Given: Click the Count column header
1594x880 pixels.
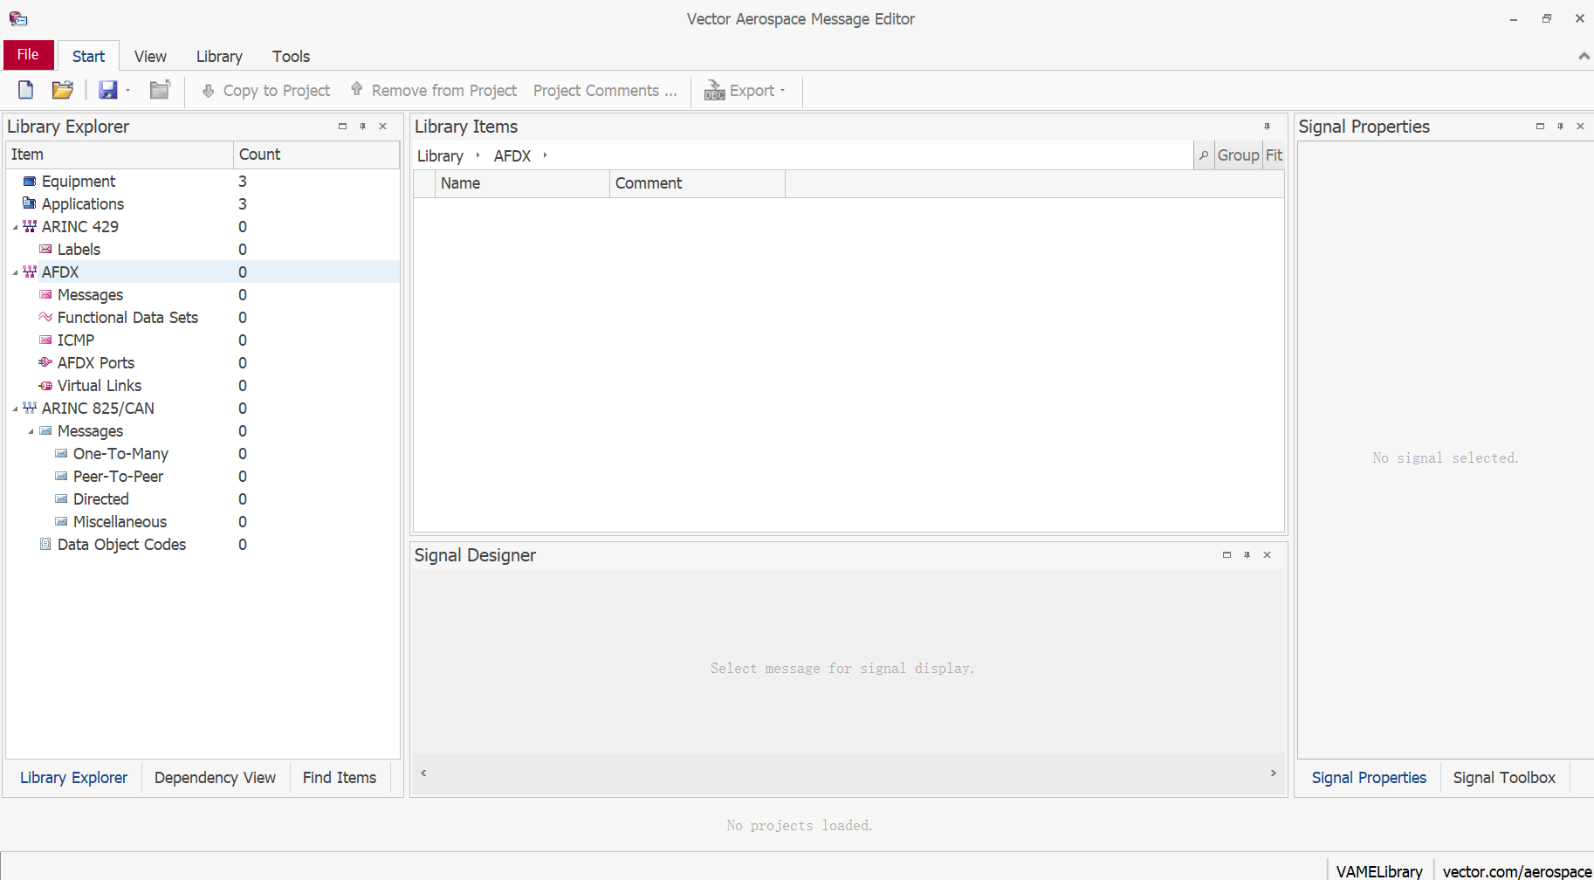Looking at the screenshot, I should point(316,155).
